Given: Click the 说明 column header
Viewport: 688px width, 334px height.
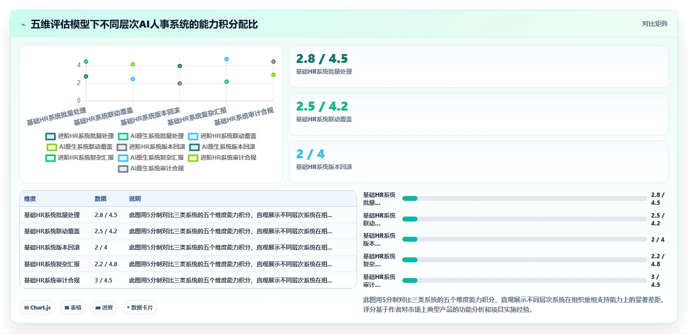Looking at the screenshot, I should click(135, 199).
